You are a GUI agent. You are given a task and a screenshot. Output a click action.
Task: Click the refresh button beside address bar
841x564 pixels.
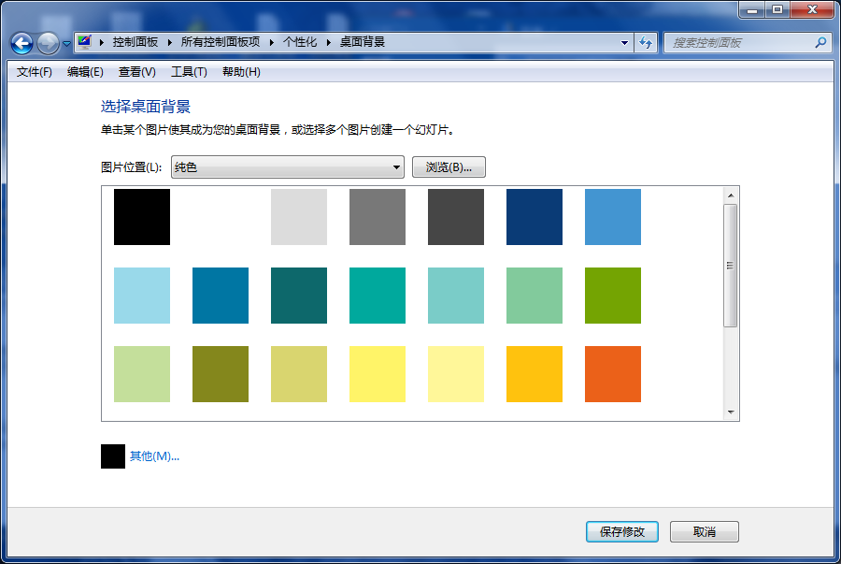tap(646, 42)
